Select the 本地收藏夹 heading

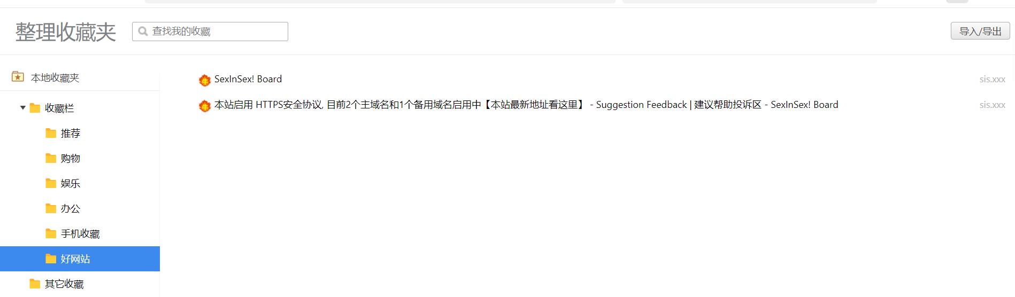click(55, 78)
